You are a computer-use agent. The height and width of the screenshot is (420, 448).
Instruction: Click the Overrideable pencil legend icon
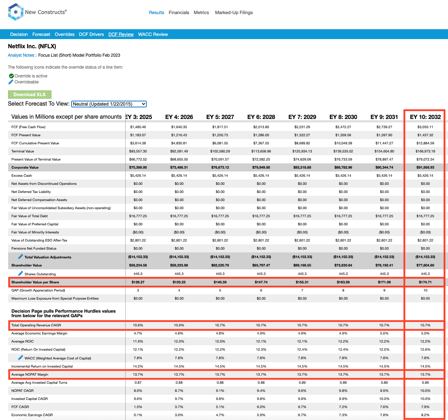pos(11,82)
